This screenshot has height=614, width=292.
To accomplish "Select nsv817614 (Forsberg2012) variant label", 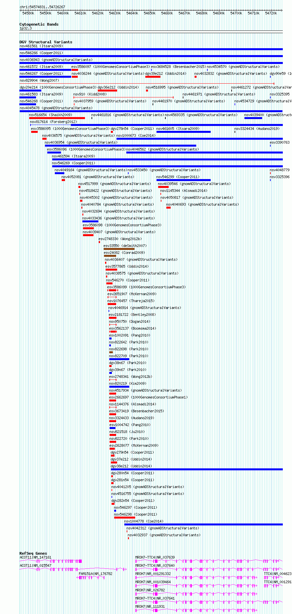I will pyautogui.click(x=53, y=122).
